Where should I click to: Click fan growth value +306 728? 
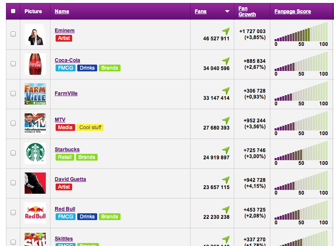coord(255,91)
